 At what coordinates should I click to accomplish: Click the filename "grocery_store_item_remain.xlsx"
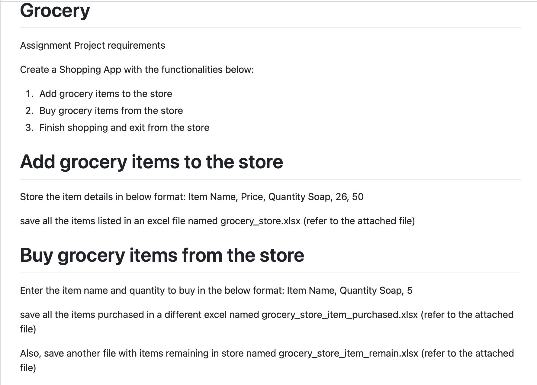(x=348, y=353)
